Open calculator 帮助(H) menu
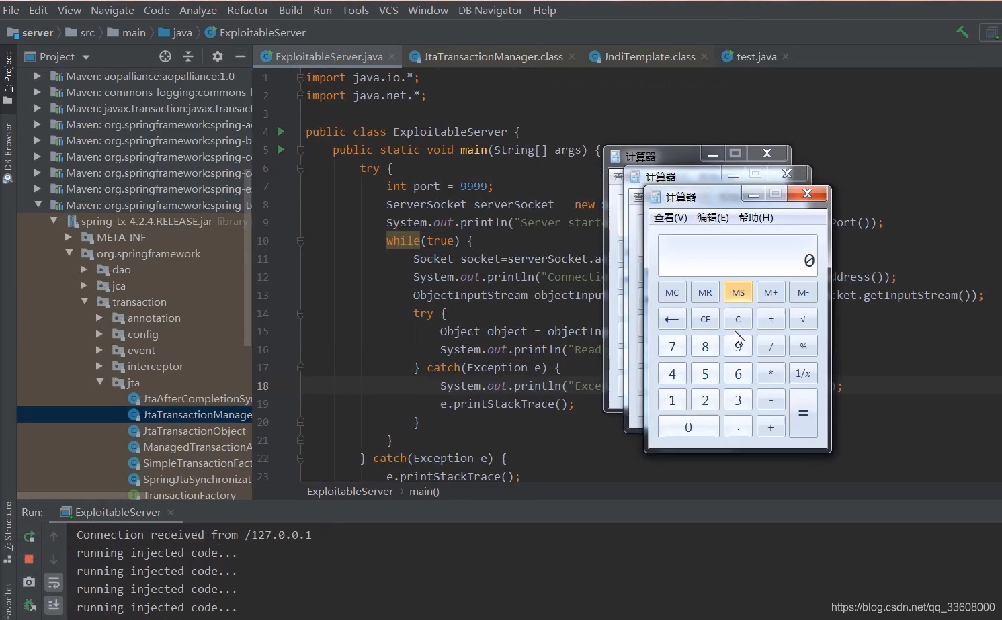 click(x=755, y=217)
